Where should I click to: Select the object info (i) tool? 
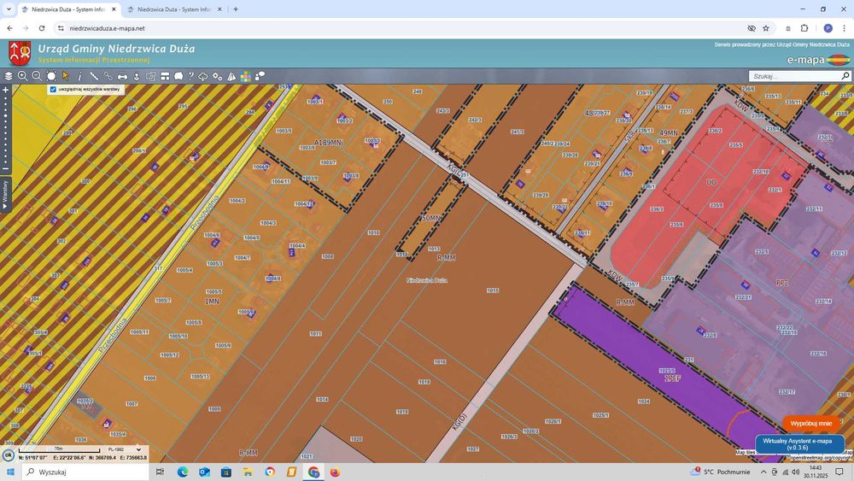click(x=79, y=76)
